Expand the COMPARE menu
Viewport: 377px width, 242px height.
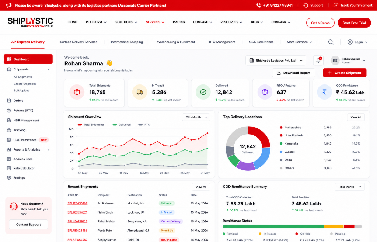[x=203, y=22]
